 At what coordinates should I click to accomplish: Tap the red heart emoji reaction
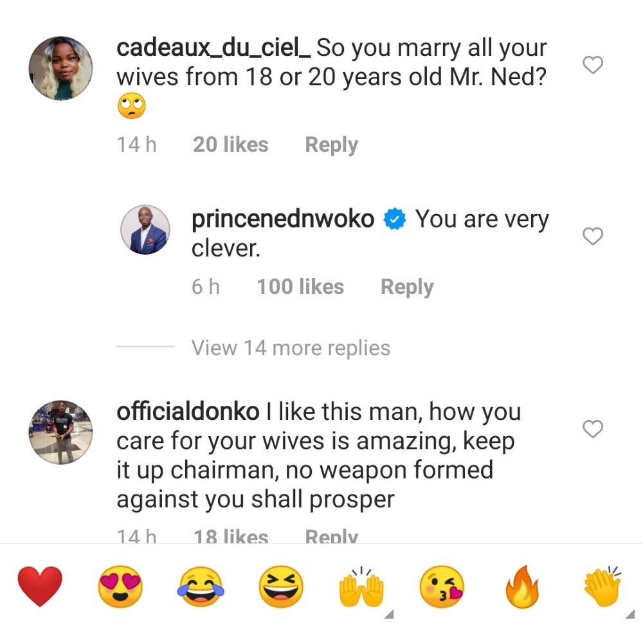click(40, 586)
